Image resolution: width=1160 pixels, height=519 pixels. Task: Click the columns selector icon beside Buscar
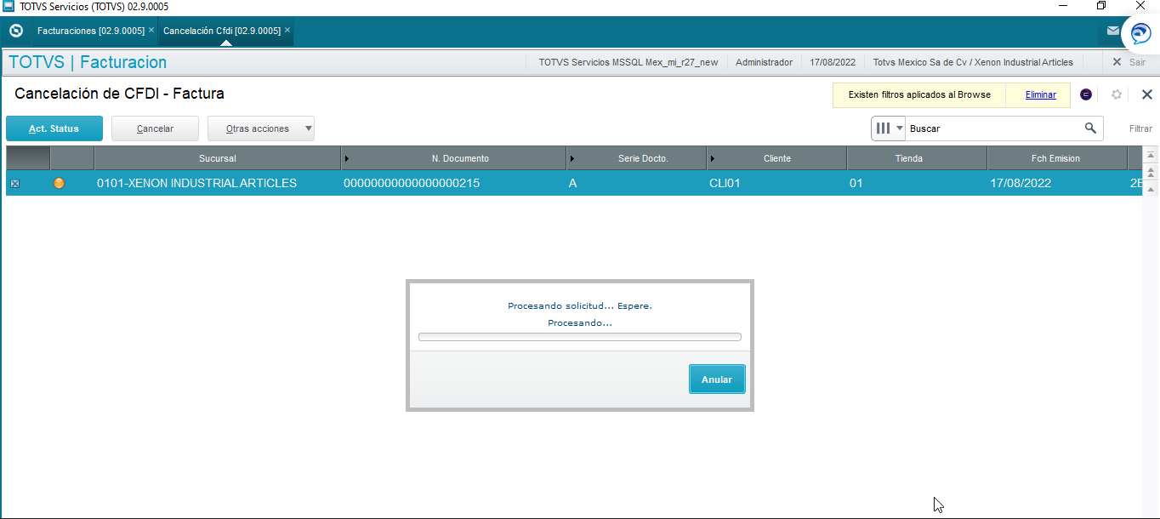coord(884,128)
